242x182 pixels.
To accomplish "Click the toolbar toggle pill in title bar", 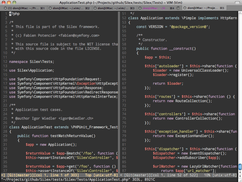I will 237,3.
